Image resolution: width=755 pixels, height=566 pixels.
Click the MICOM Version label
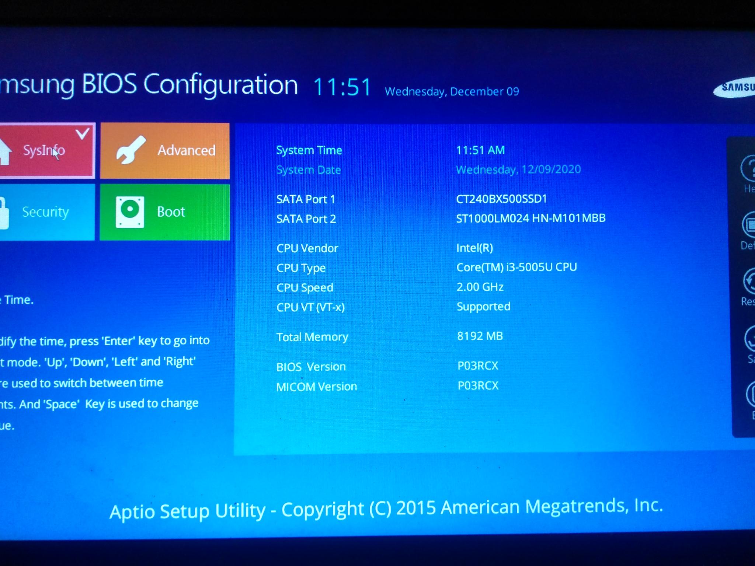[x=317, y=387]
